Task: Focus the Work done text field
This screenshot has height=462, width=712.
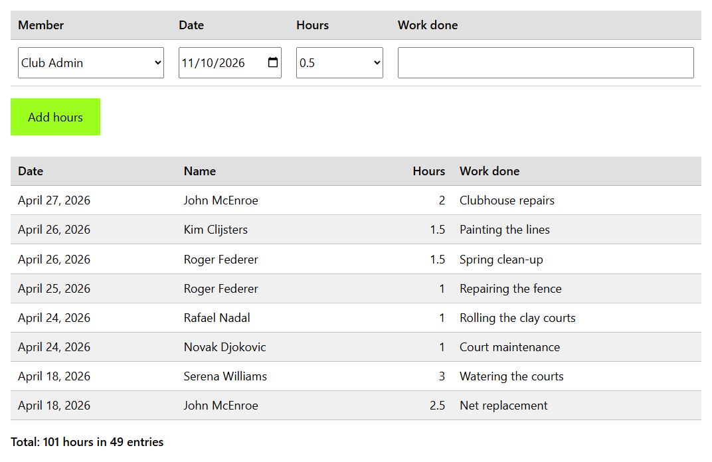Action: tap(546, 62)
